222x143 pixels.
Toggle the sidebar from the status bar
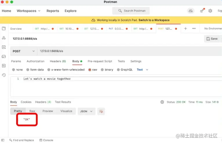pyautogui.click(x=3, y=140)
